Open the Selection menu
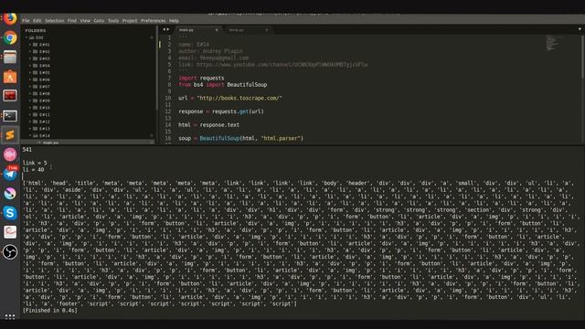This screenshot has height=329, width=585. click(55, 20)
